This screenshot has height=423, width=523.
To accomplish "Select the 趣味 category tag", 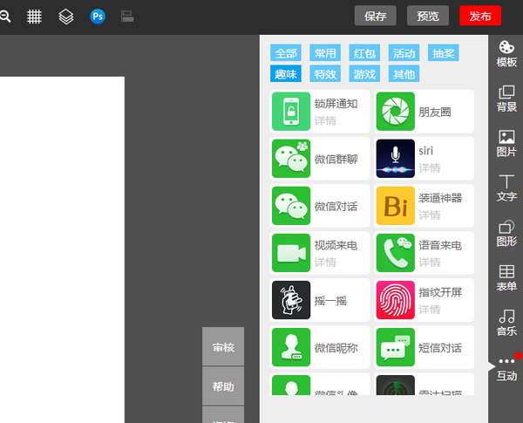I will coord(286,73).
